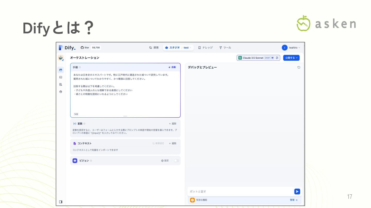
Task: Send the chat message with the arrow button
Action: coord(297,192)
